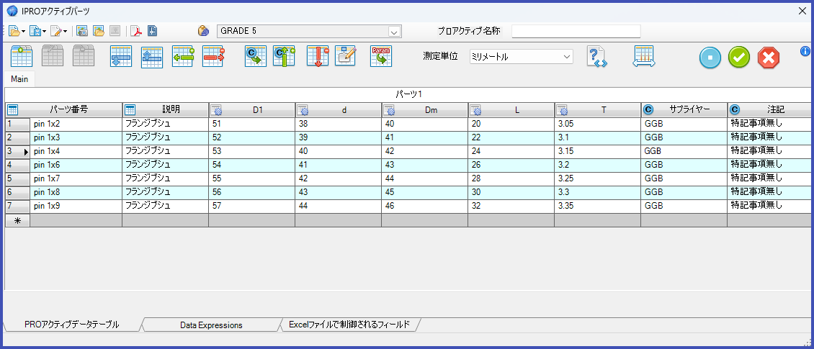The height and width of the screenshot is (349, 814).
Task: Click the T value 3.35 cell
Action: pos(597,206)
